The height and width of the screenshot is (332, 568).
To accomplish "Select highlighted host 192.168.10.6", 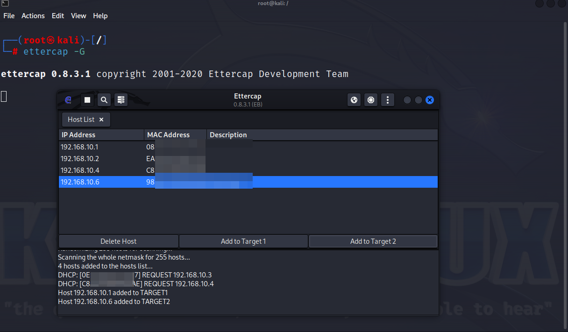I will [x=248, y=182].
